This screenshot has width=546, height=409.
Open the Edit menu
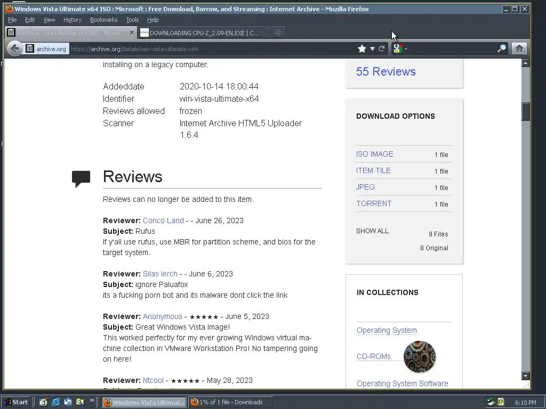(x=30, y=20)
